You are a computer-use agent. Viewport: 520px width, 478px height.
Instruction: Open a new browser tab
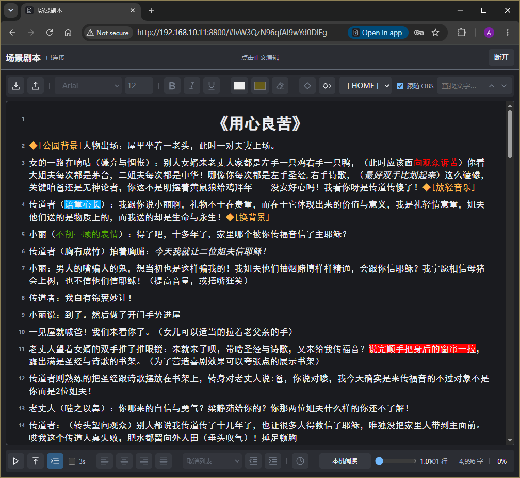point(151,11)
